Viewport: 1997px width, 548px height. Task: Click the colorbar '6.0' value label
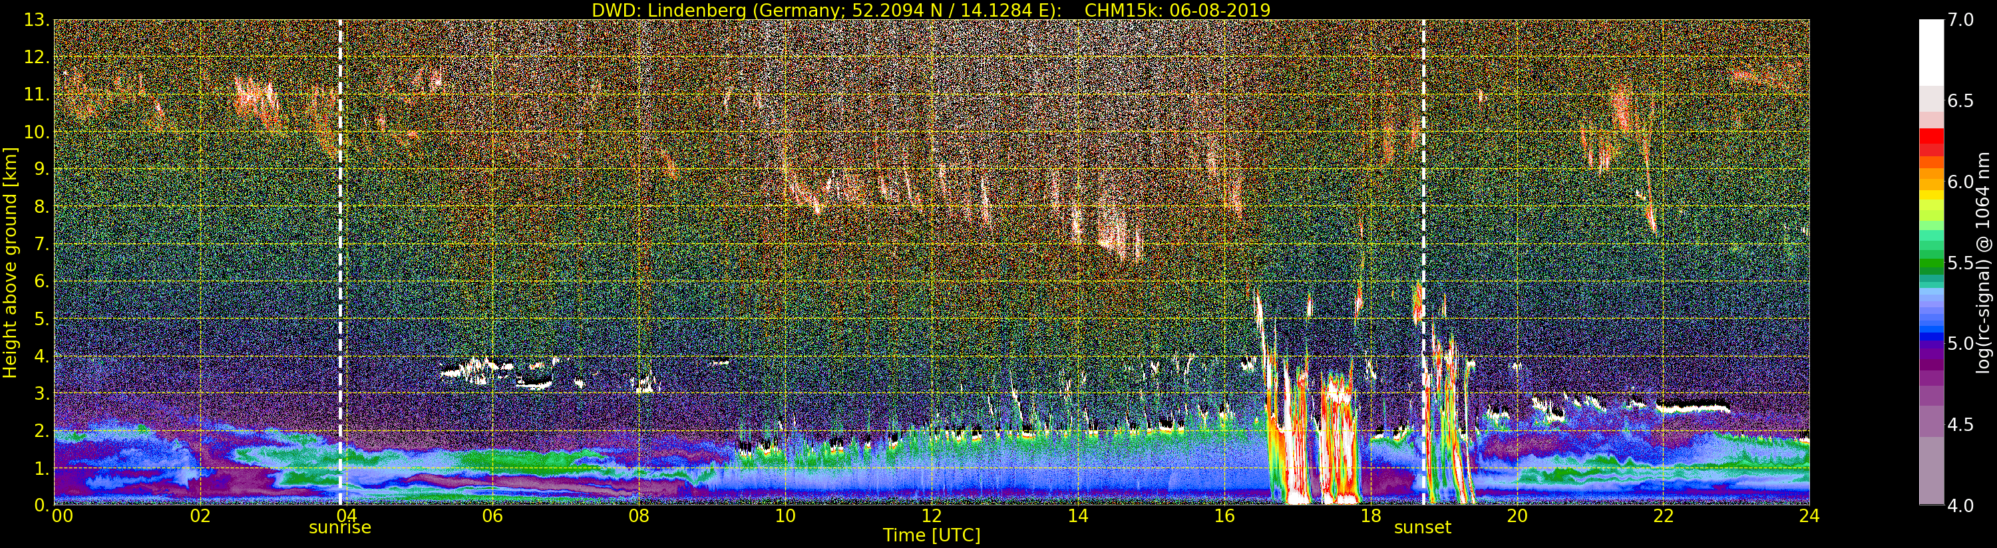pyautogui.click(x=1960, y=182)
